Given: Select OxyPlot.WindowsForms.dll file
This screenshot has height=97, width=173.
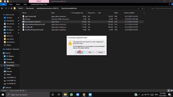Looking at the screenshot, I should tap(34, 30).
